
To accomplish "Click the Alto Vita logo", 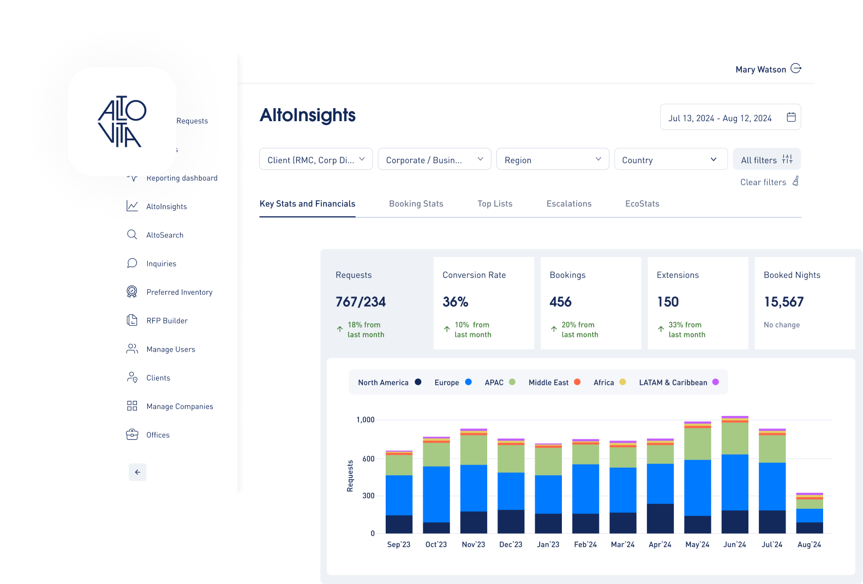I will pyautogui.click(x=122, y=122).
